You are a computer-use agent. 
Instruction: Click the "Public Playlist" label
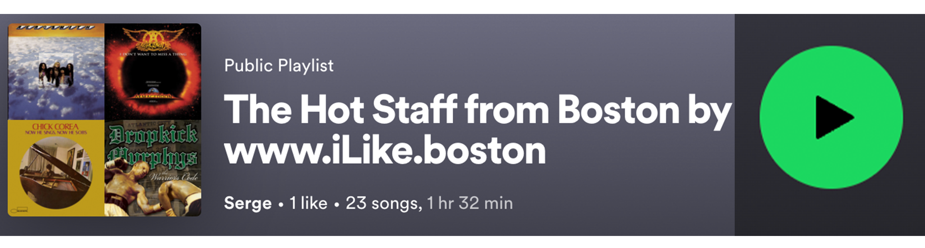tap(278, 65)
